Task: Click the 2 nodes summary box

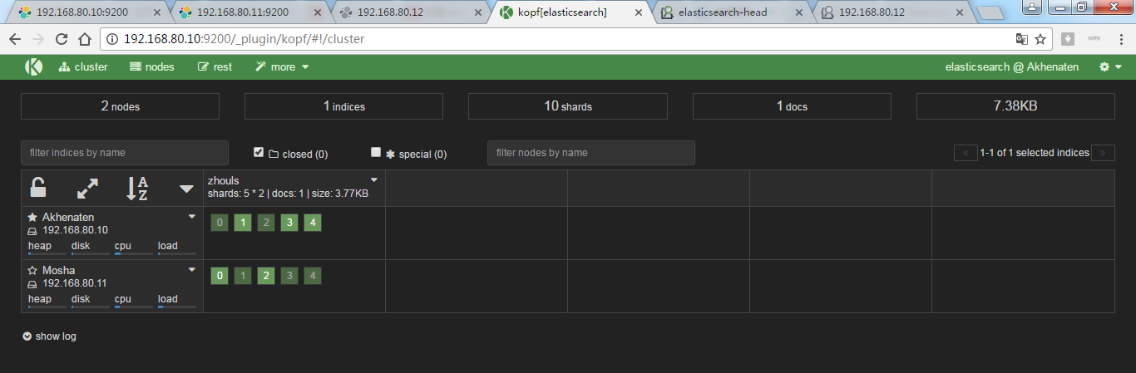Action: (x=120, y=106)
